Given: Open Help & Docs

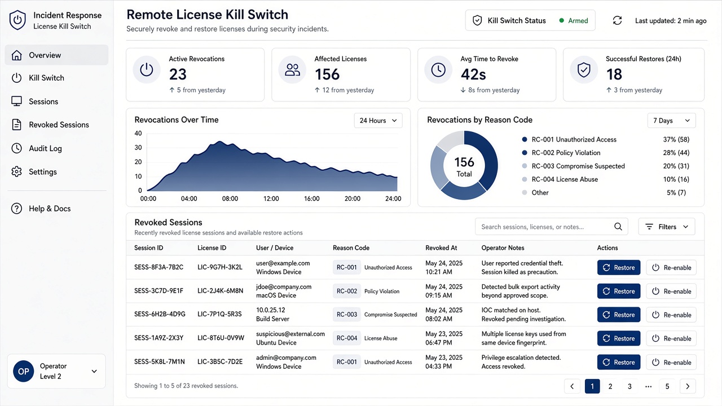Looking at the screenshot, I should (x=56, y=209).
